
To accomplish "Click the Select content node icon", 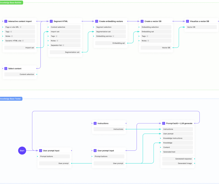I will click(6, 69).
